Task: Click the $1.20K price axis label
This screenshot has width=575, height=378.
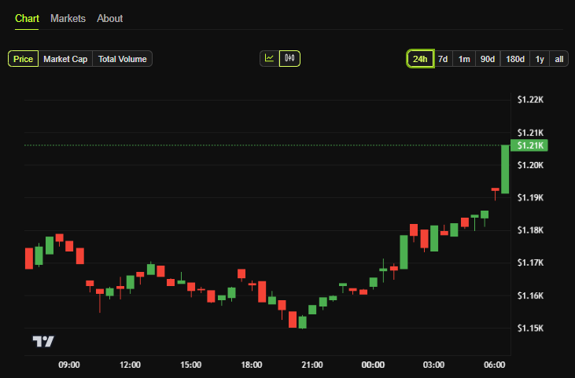Action: pyautogui.click(x=530, y=165)
